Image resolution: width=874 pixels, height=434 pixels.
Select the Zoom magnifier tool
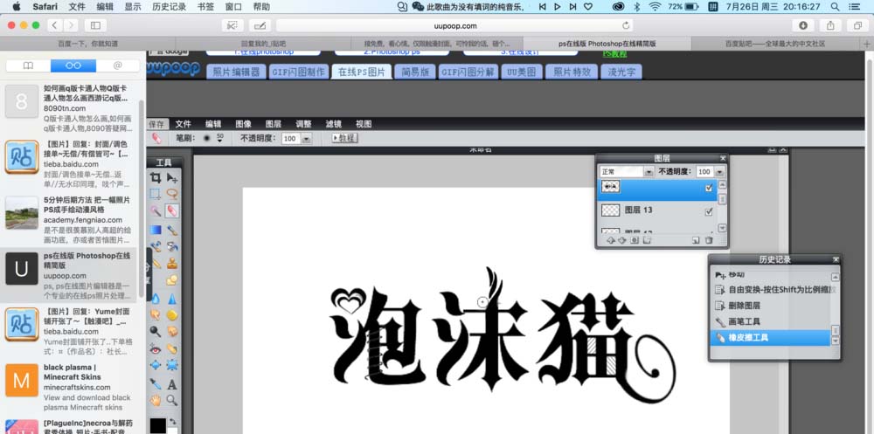coord(172,400)
